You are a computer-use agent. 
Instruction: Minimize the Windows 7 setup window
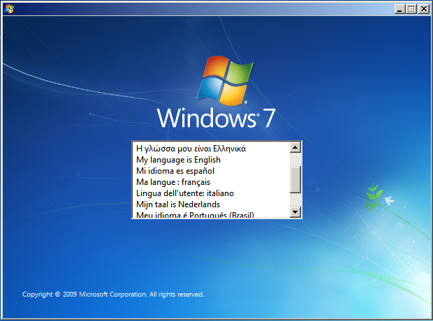[399, 9]
